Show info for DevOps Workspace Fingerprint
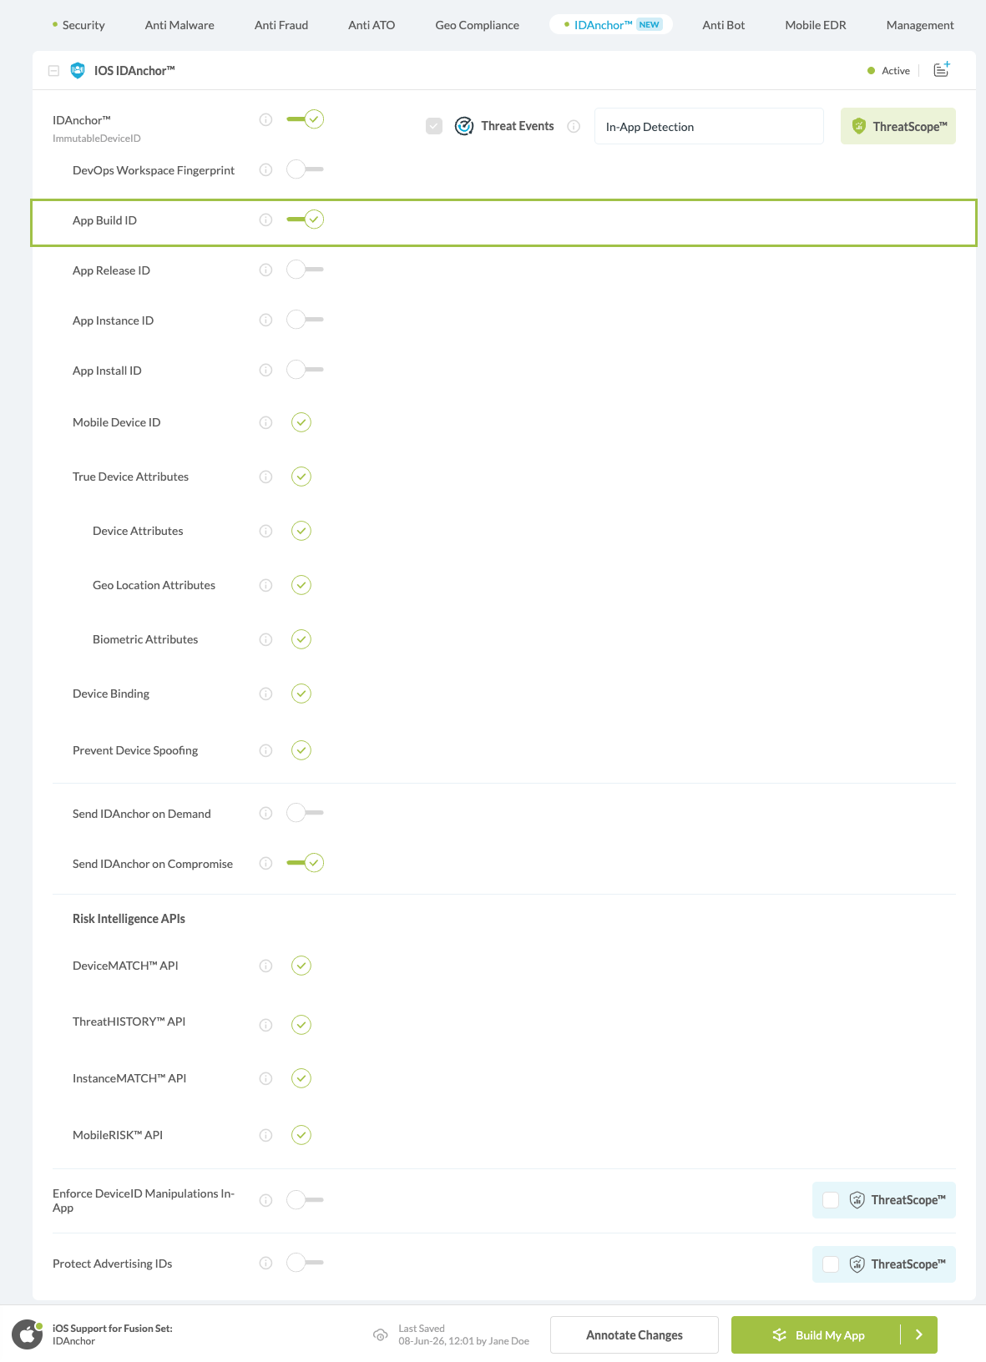The height and width of the screenshot is (1362, 986). 265,169
